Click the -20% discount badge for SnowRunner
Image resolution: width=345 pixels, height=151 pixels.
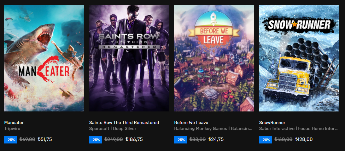point(266,140)
